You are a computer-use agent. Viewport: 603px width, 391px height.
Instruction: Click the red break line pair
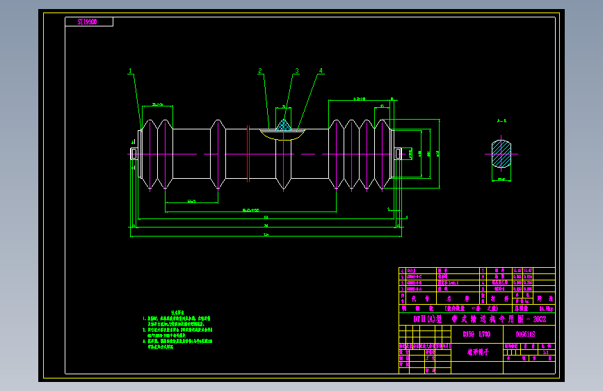click(x=248, y=154)
